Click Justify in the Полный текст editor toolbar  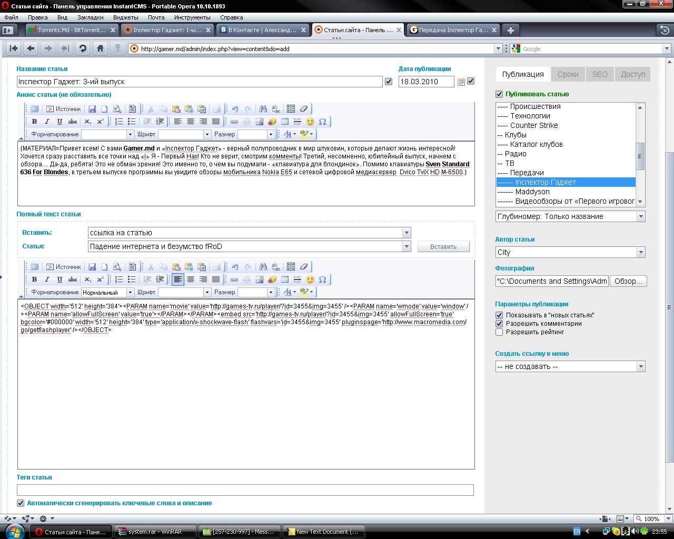(216, 280)
